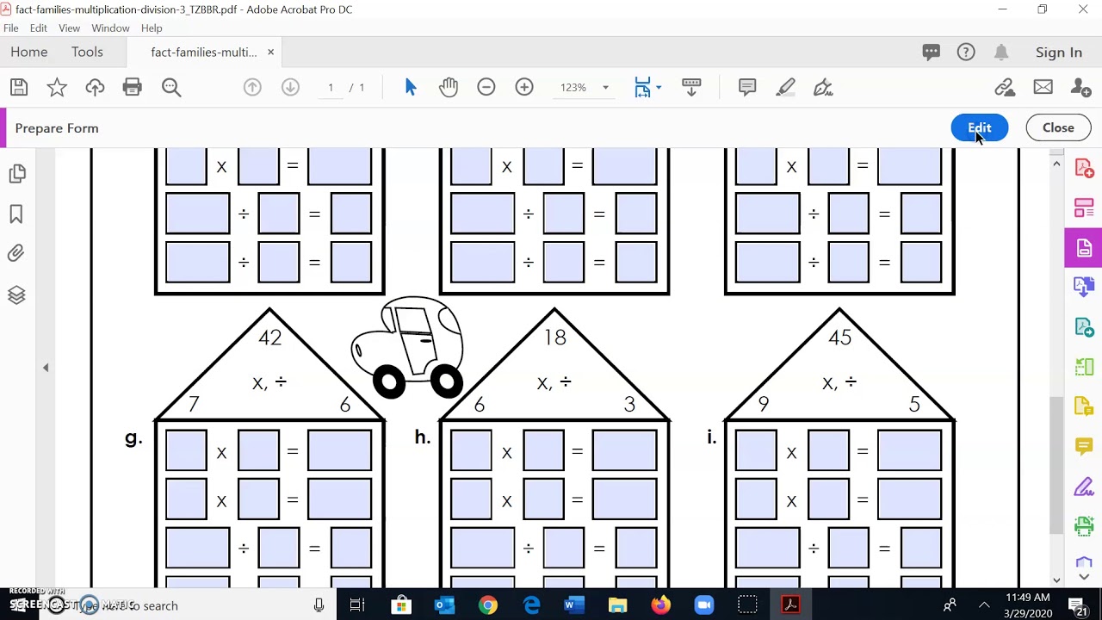Click the Zoom in plus icon
This screenshot has height=620, width=1102.
point(524,87)
